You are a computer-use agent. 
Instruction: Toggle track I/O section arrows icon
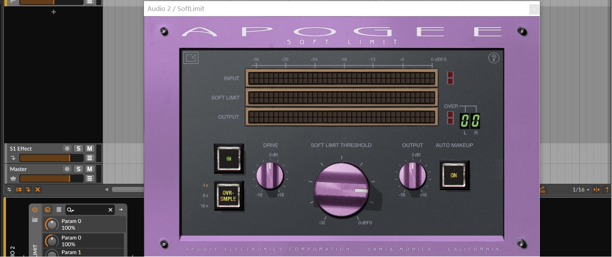pyautogui.click(x=9, y=190)
